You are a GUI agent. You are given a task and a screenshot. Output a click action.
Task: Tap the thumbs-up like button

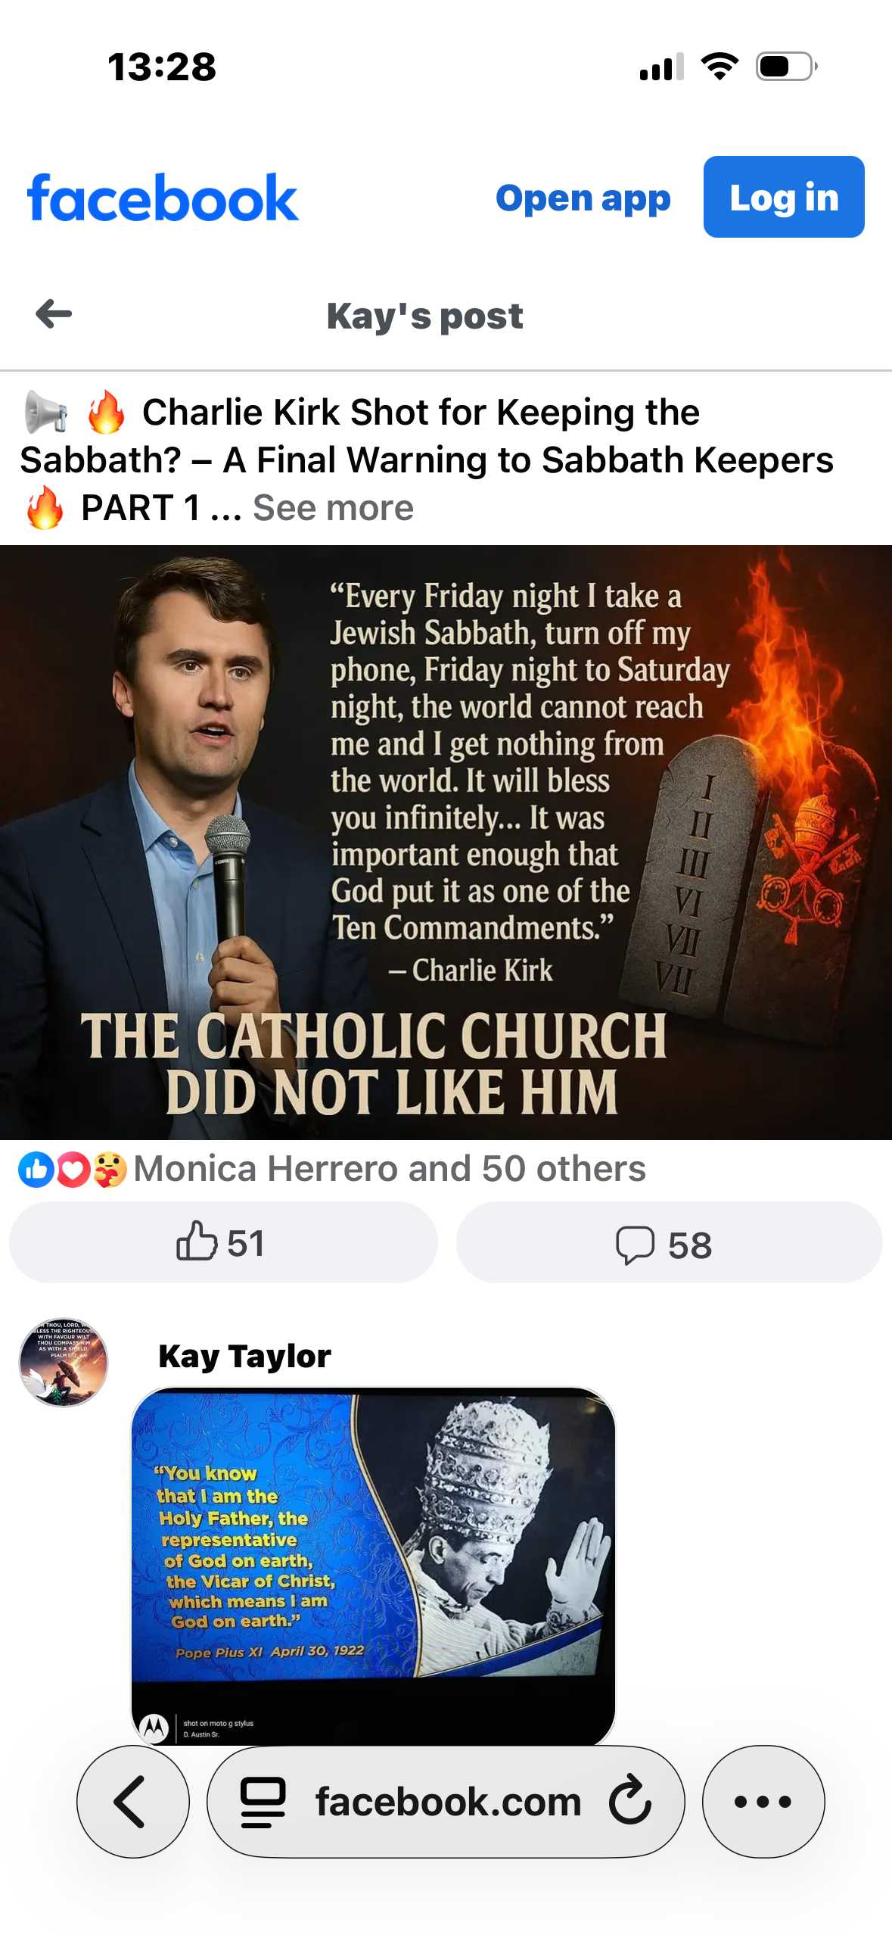coord(222,1243)
